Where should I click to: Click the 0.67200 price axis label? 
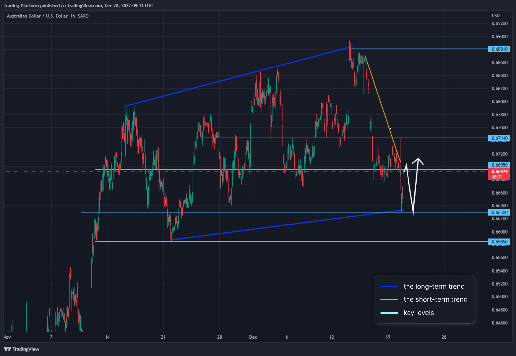pyautogui.click(x=499, y=154)
